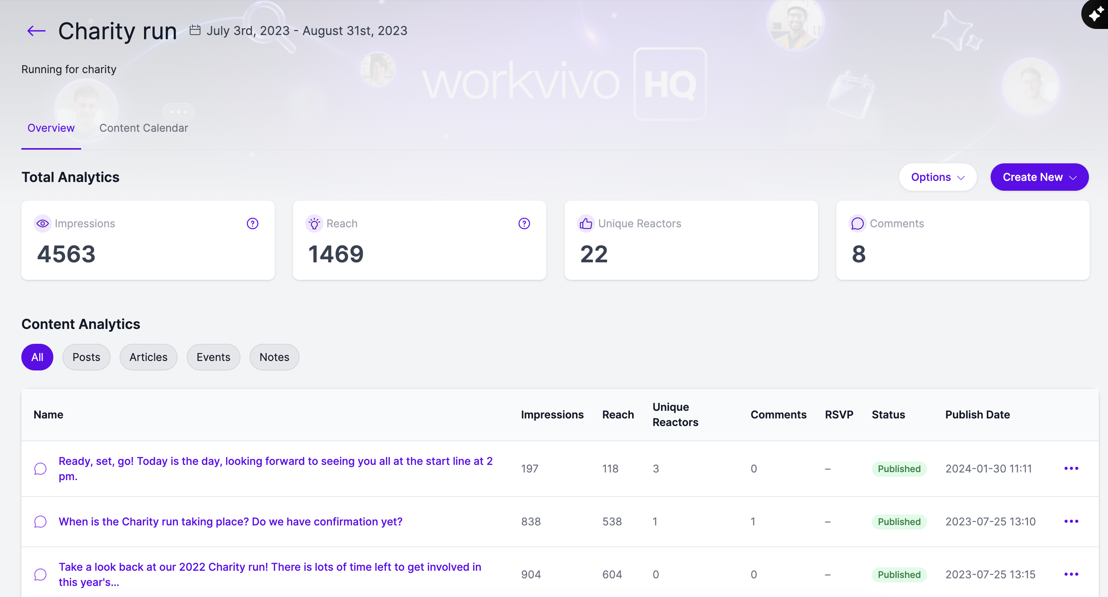The image size is (1108, 597).
Task: Click the 1469 reach total value
Action: [336, 254]
